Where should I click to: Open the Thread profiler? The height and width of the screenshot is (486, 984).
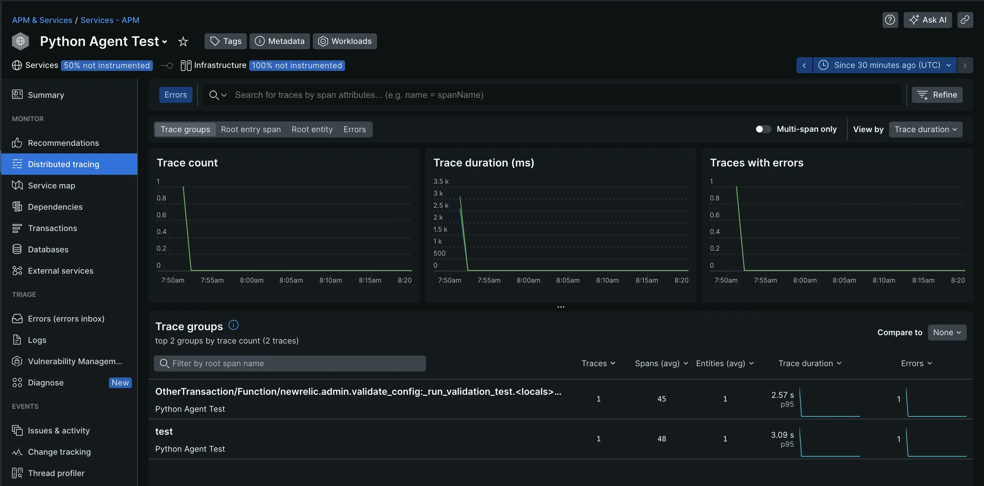(56, 473)
